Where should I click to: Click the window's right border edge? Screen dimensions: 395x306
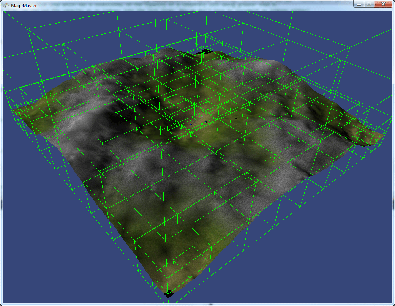click(393, 152)
